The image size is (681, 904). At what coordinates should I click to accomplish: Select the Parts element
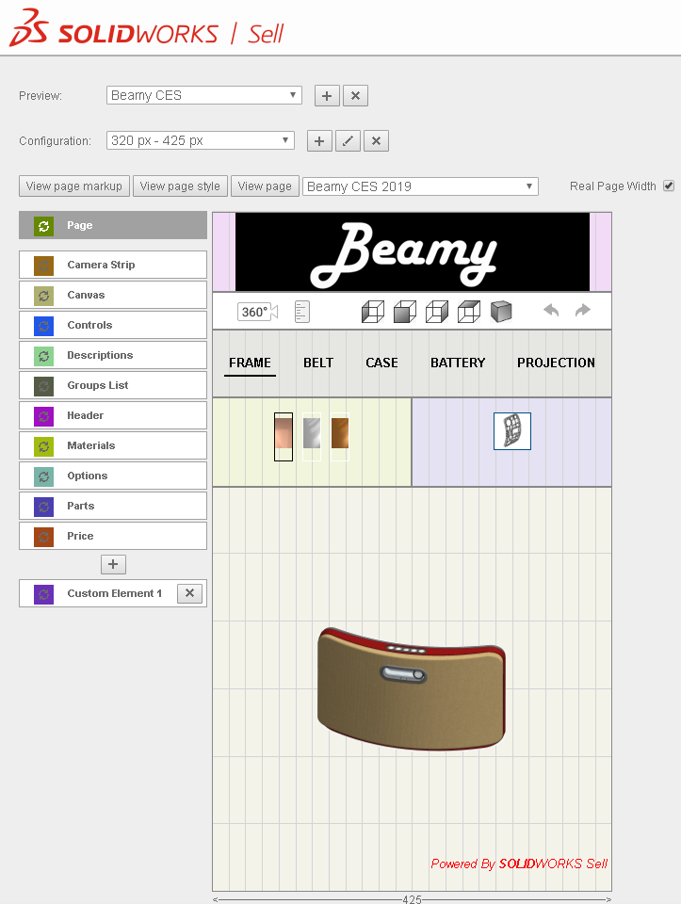(113, 506)
